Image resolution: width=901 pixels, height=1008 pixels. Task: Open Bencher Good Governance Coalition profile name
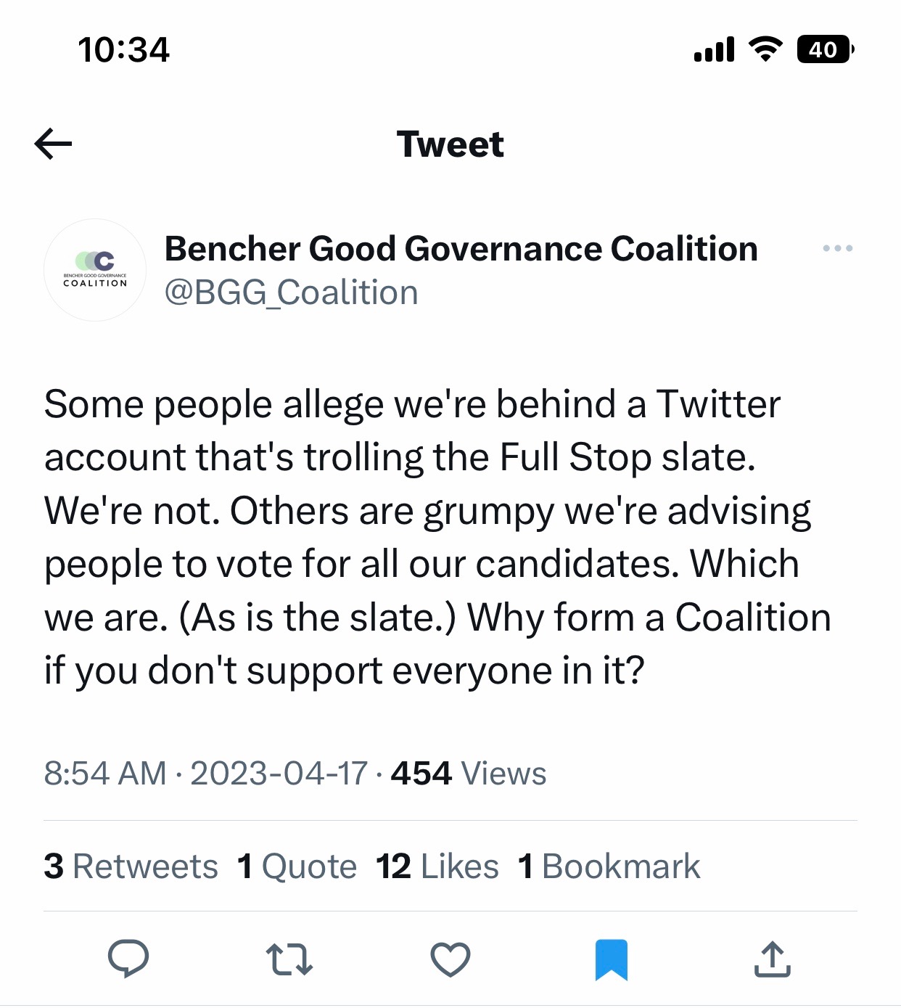click(x=461, y=249)
